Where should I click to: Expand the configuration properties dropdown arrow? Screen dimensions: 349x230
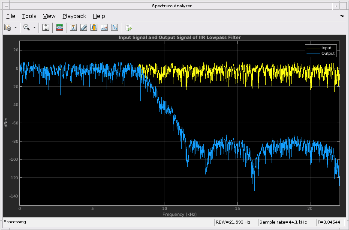16,27
